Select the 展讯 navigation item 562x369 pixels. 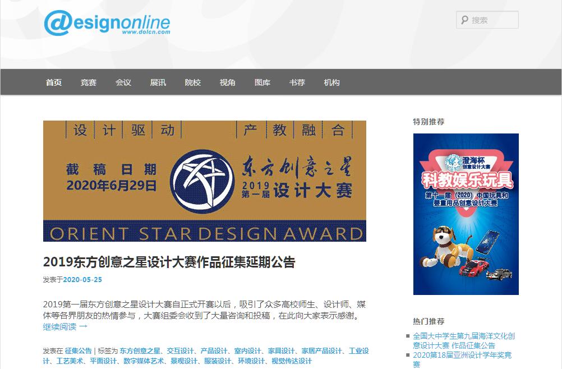pyautogui.click(x=158, y=82)
